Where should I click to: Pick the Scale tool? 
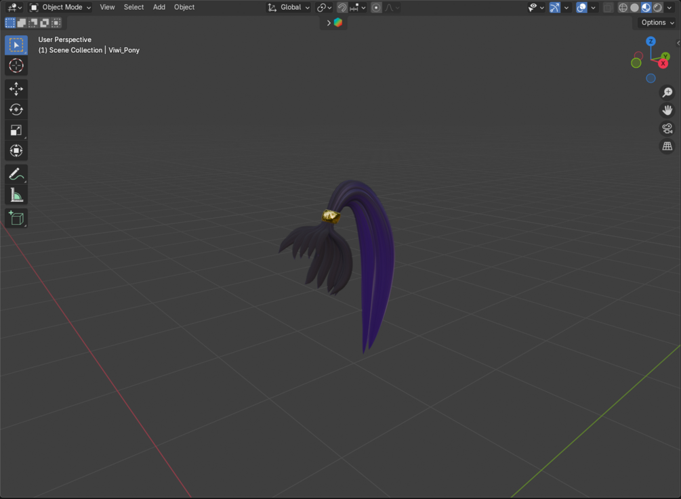click(x=16, y=130)
